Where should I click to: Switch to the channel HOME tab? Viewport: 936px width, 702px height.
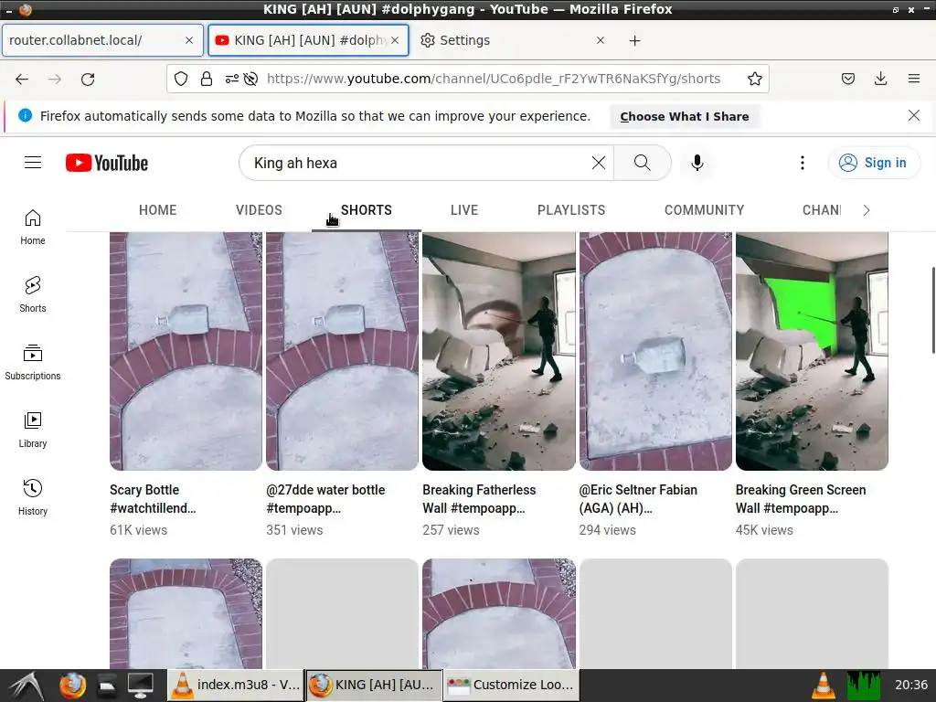[x=157, y=210]
